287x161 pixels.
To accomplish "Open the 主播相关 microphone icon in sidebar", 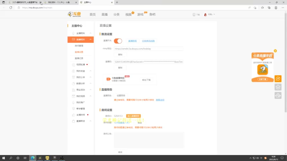I will tap(73, 33).
